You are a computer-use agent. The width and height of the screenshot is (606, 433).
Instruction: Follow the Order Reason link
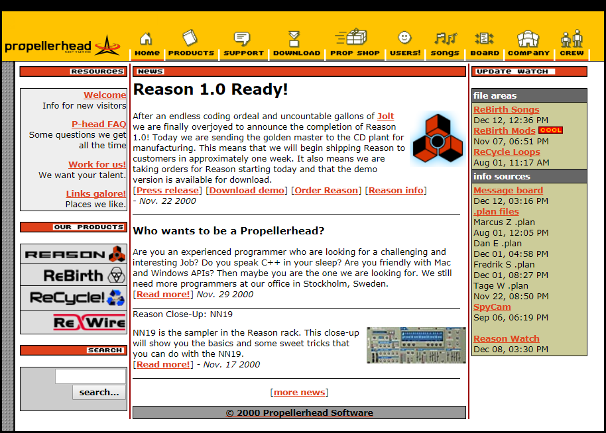point(326,190)
